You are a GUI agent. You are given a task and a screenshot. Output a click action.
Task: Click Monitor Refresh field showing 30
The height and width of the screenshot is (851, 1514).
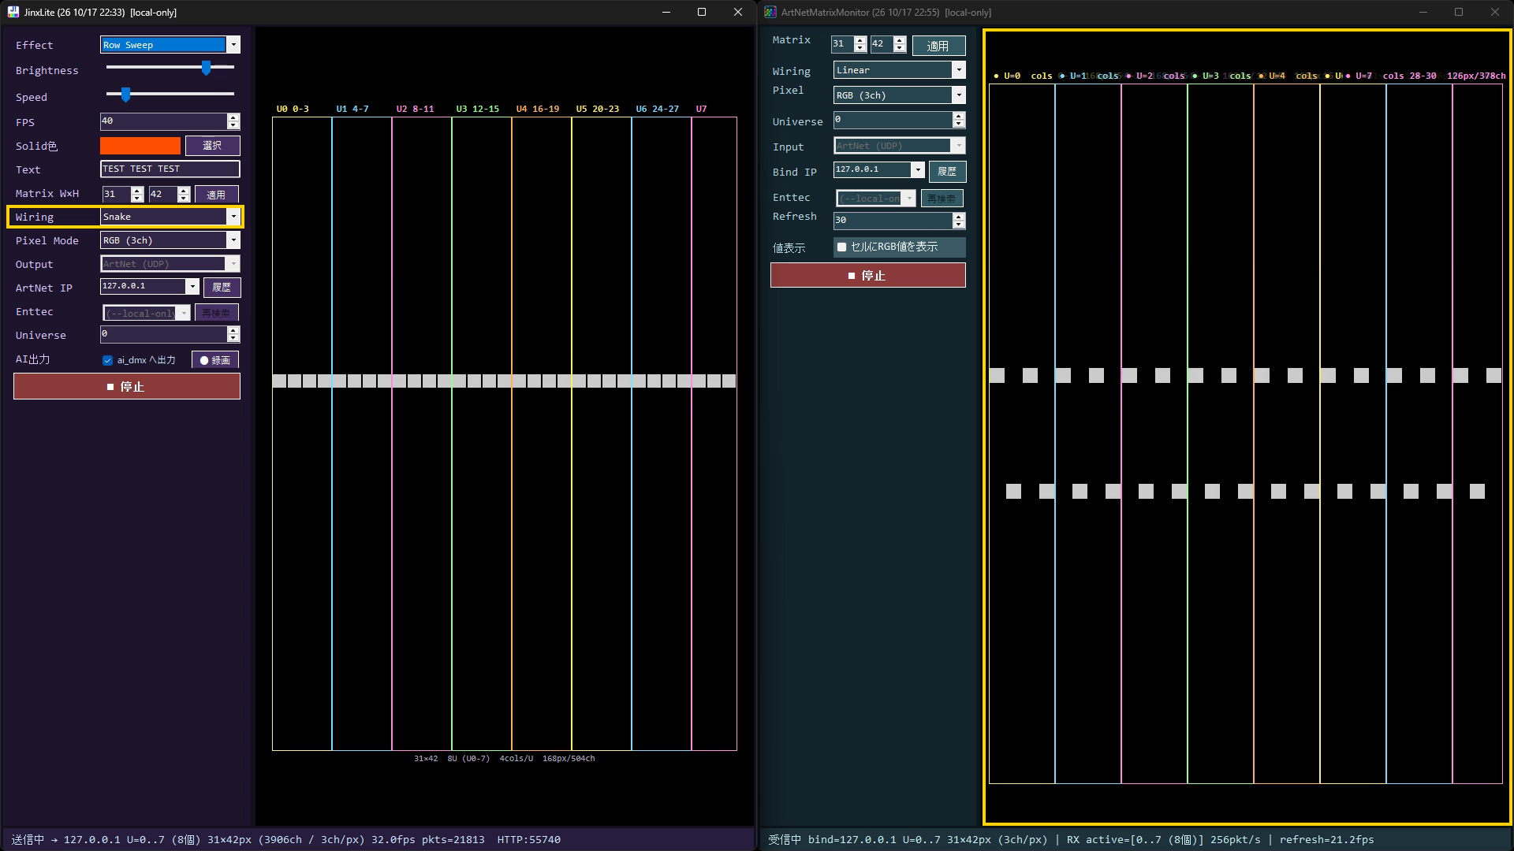(x=893, y=221)
